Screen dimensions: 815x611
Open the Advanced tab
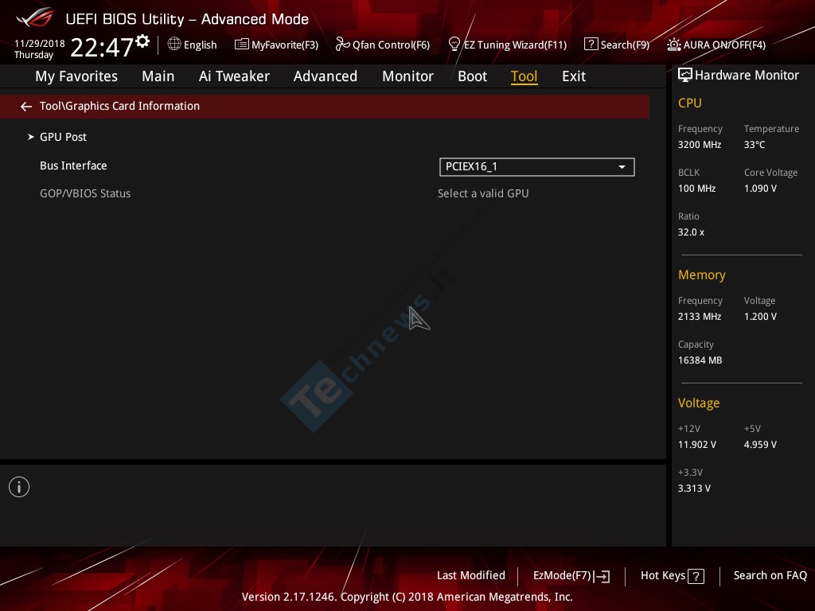point(326,76)
